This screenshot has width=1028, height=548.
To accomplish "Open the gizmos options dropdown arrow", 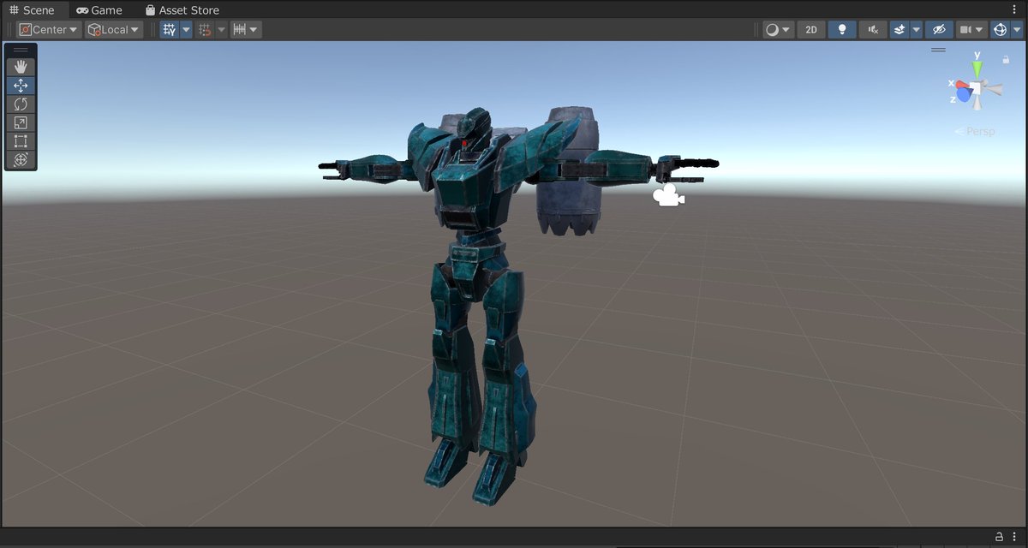I will (1016, 30).
